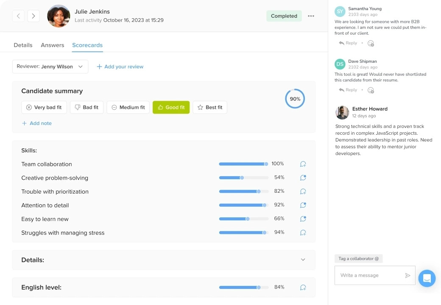441x305 pixels.
Task: Adjust the Creative problem-solving slider
Action: click(244, 178)
